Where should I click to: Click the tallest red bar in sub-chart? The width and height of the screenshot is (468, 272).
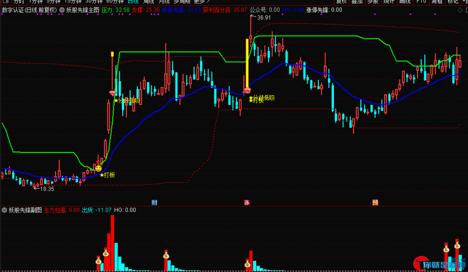point(113,243)
